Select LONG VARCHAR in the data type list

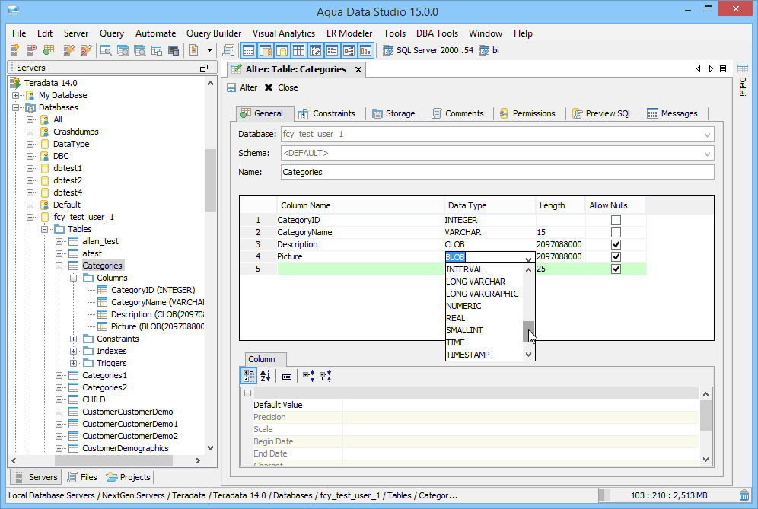(484, 282)
